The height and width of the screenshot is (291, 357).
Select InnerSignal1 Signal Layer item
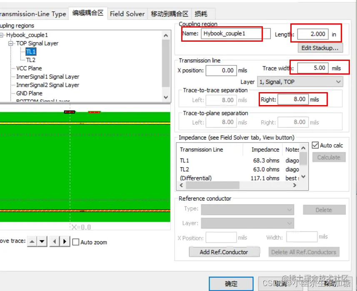[47, 77]
